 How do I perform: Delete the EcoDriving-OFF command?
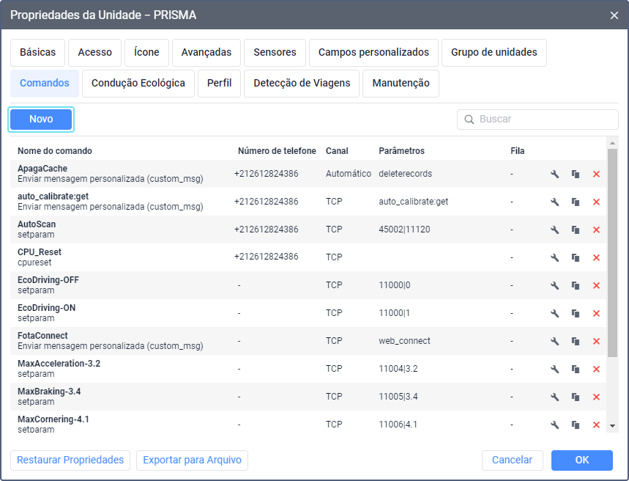596,285
